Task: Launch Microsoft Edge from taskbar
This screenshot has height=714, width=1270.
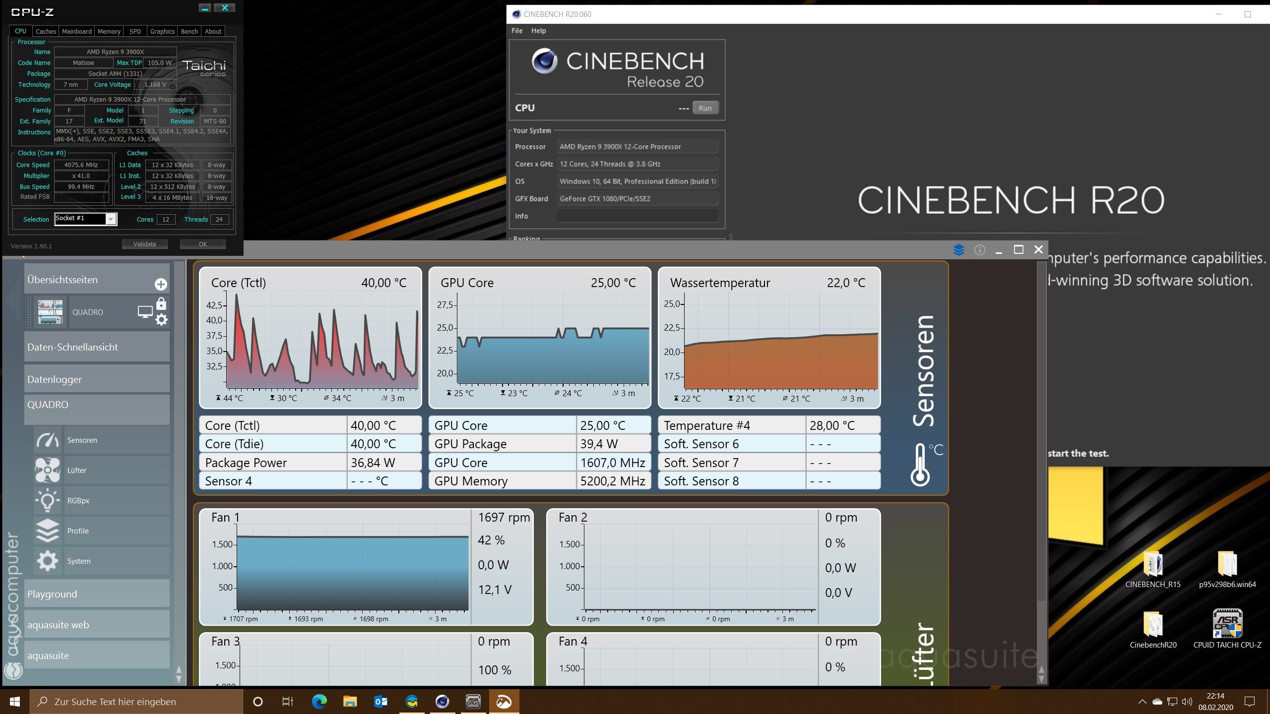Action: [x=319, y=702]
